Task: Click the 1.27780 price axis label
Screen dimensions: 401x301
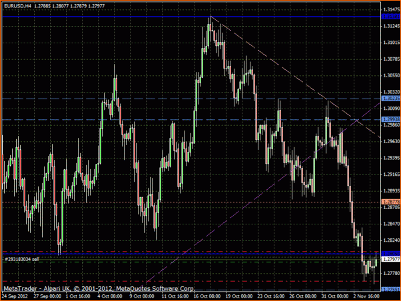Action: [391, 274]
